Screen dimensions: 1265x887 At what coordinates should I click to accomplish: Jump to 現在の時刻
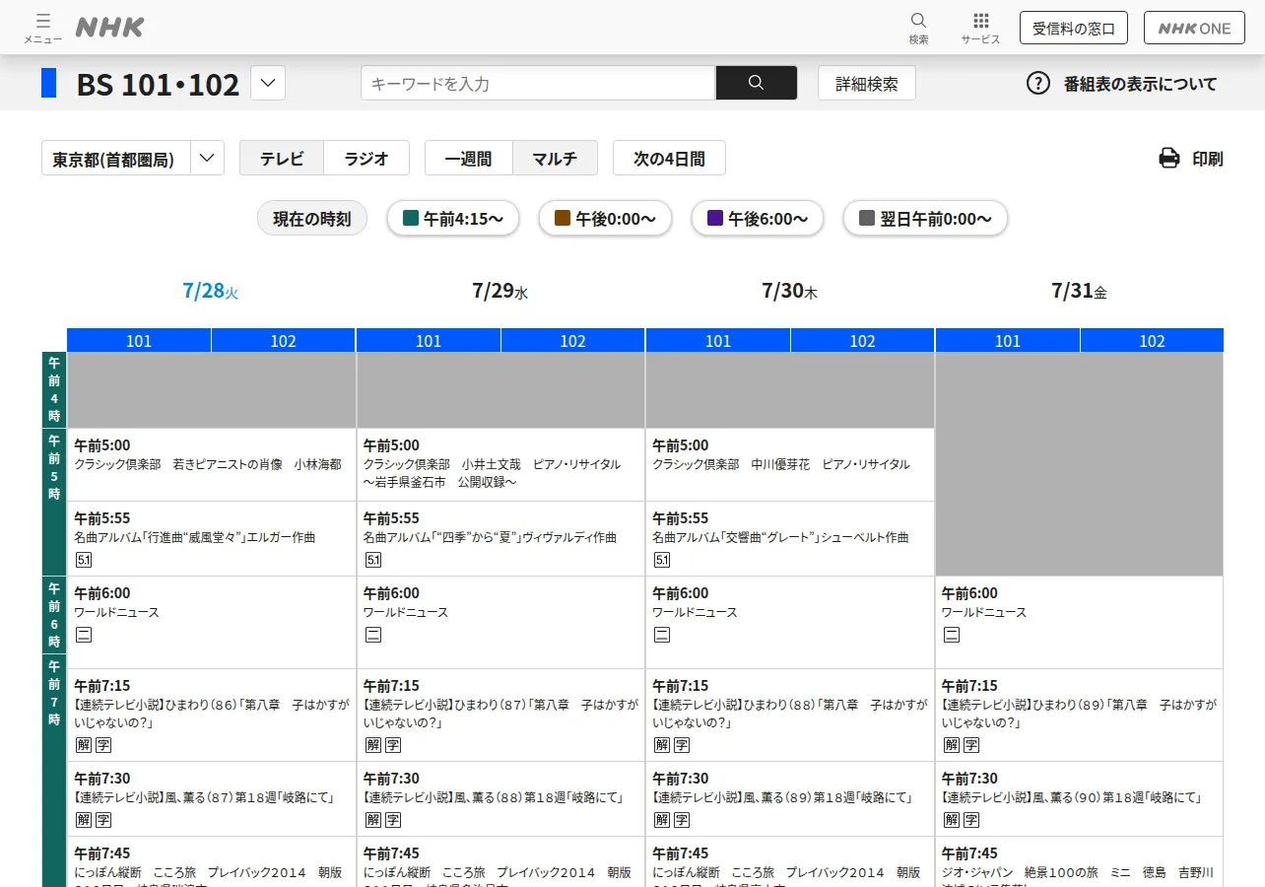tap(312, 219)
